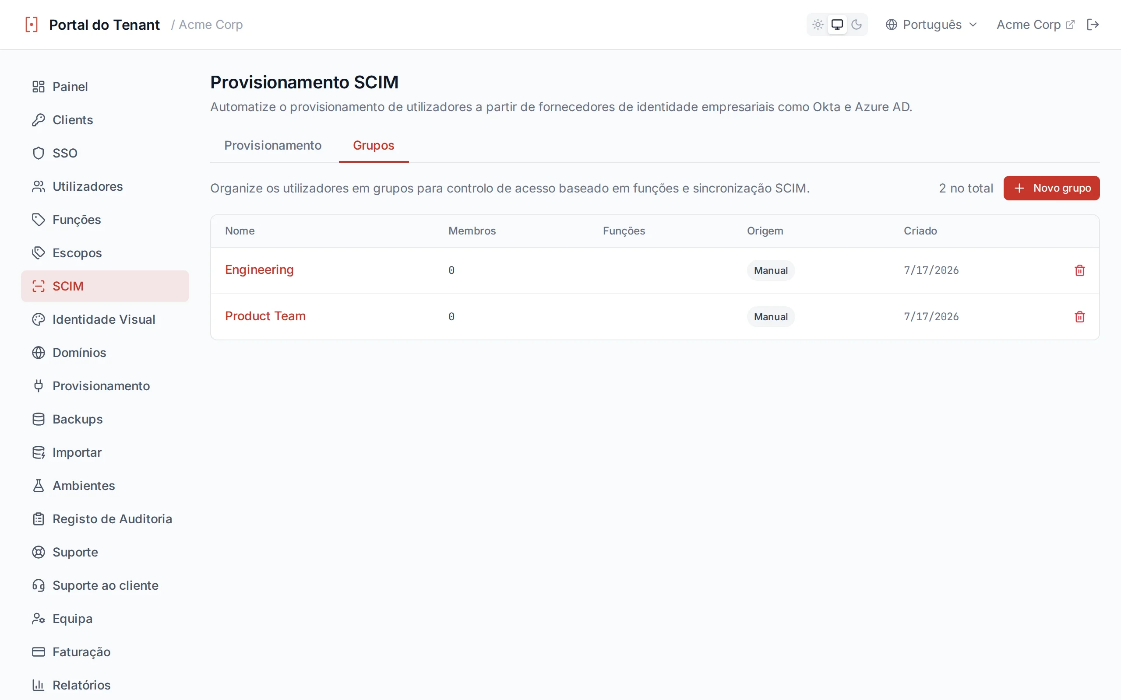Click the Provisionamento SCIM page heading
1121x700 pixels.
click(x=304, y=82)
